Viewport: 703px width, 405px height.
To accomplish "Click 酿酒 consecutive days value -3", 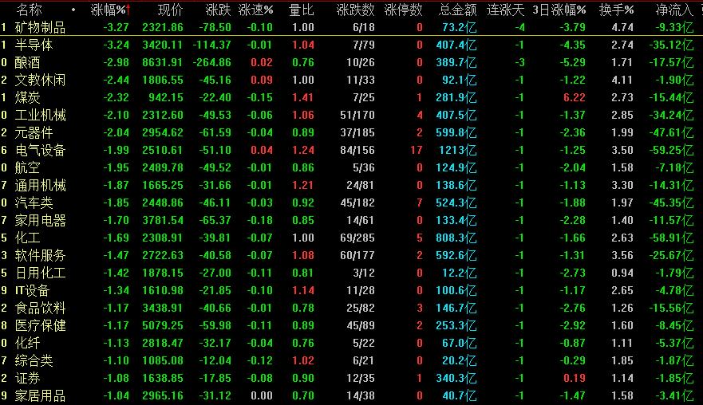I will (x=519, y=62).
